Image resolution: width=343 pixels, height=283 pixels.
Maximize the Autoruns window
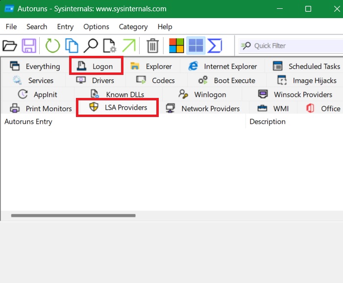pyautogui.click(x=308, y=9)
